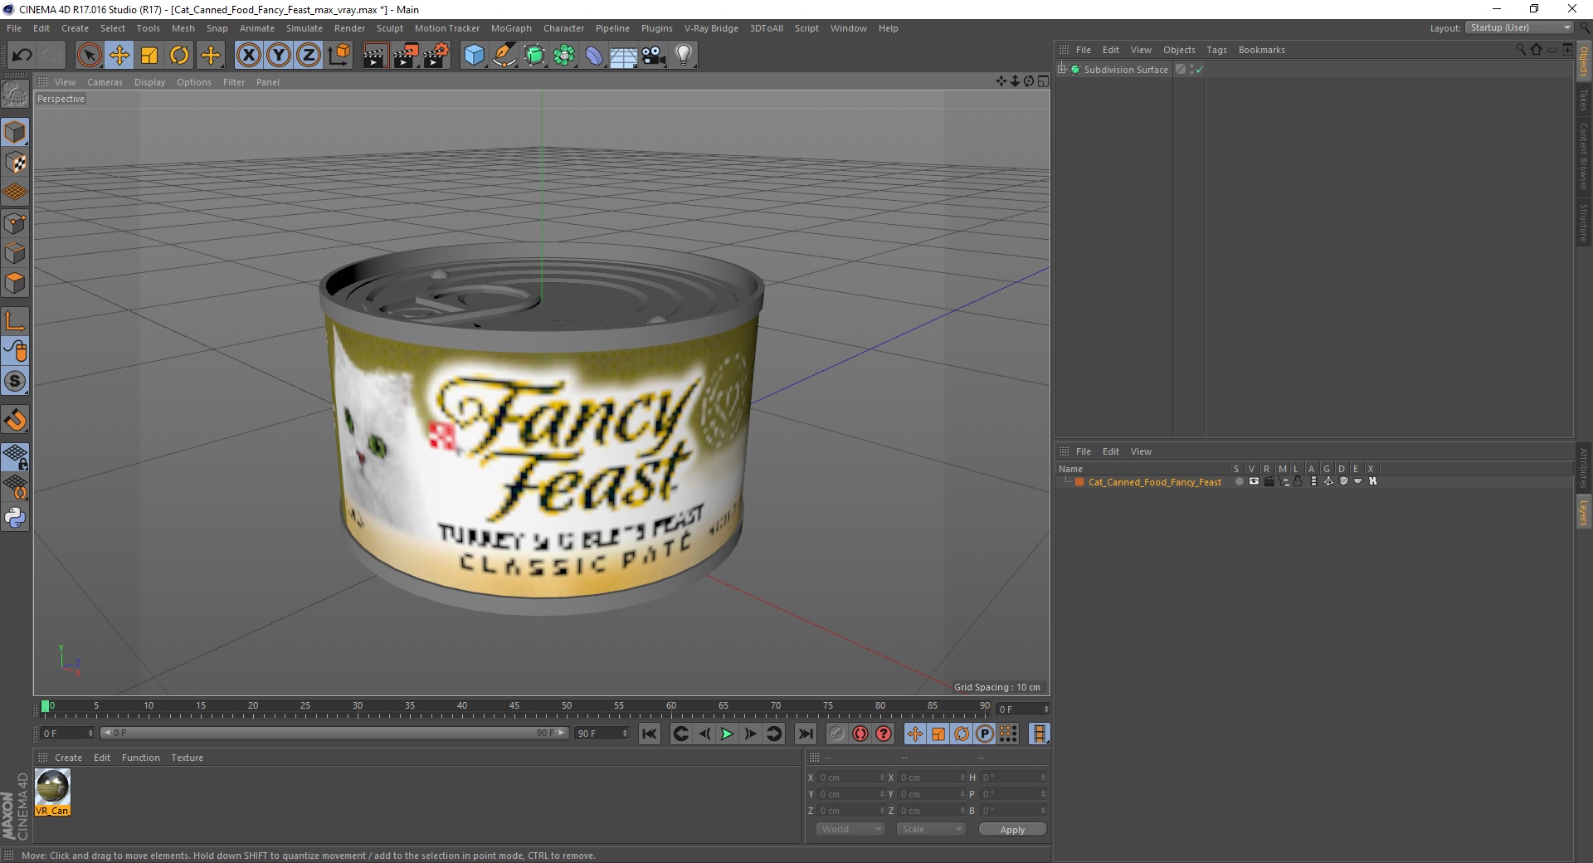
Task: Open the V-Ray Bridge menu
Action: (711, 28)
